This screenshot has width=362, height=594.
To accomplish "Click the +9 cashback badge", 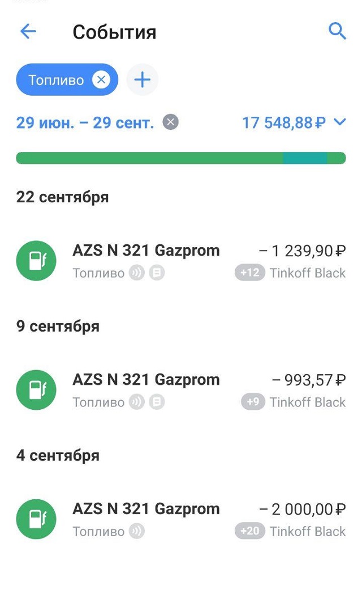I will pyautogui.click(x=253, y=402).
